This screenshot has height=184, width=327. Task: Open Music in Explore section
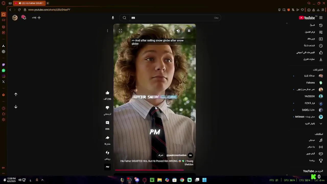pyautogui.click(x=316, y=140)
